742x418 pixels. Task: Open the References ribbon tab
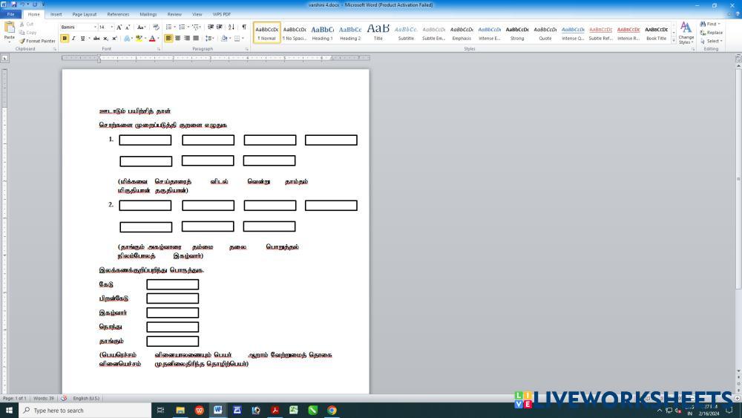pos(117,14)
